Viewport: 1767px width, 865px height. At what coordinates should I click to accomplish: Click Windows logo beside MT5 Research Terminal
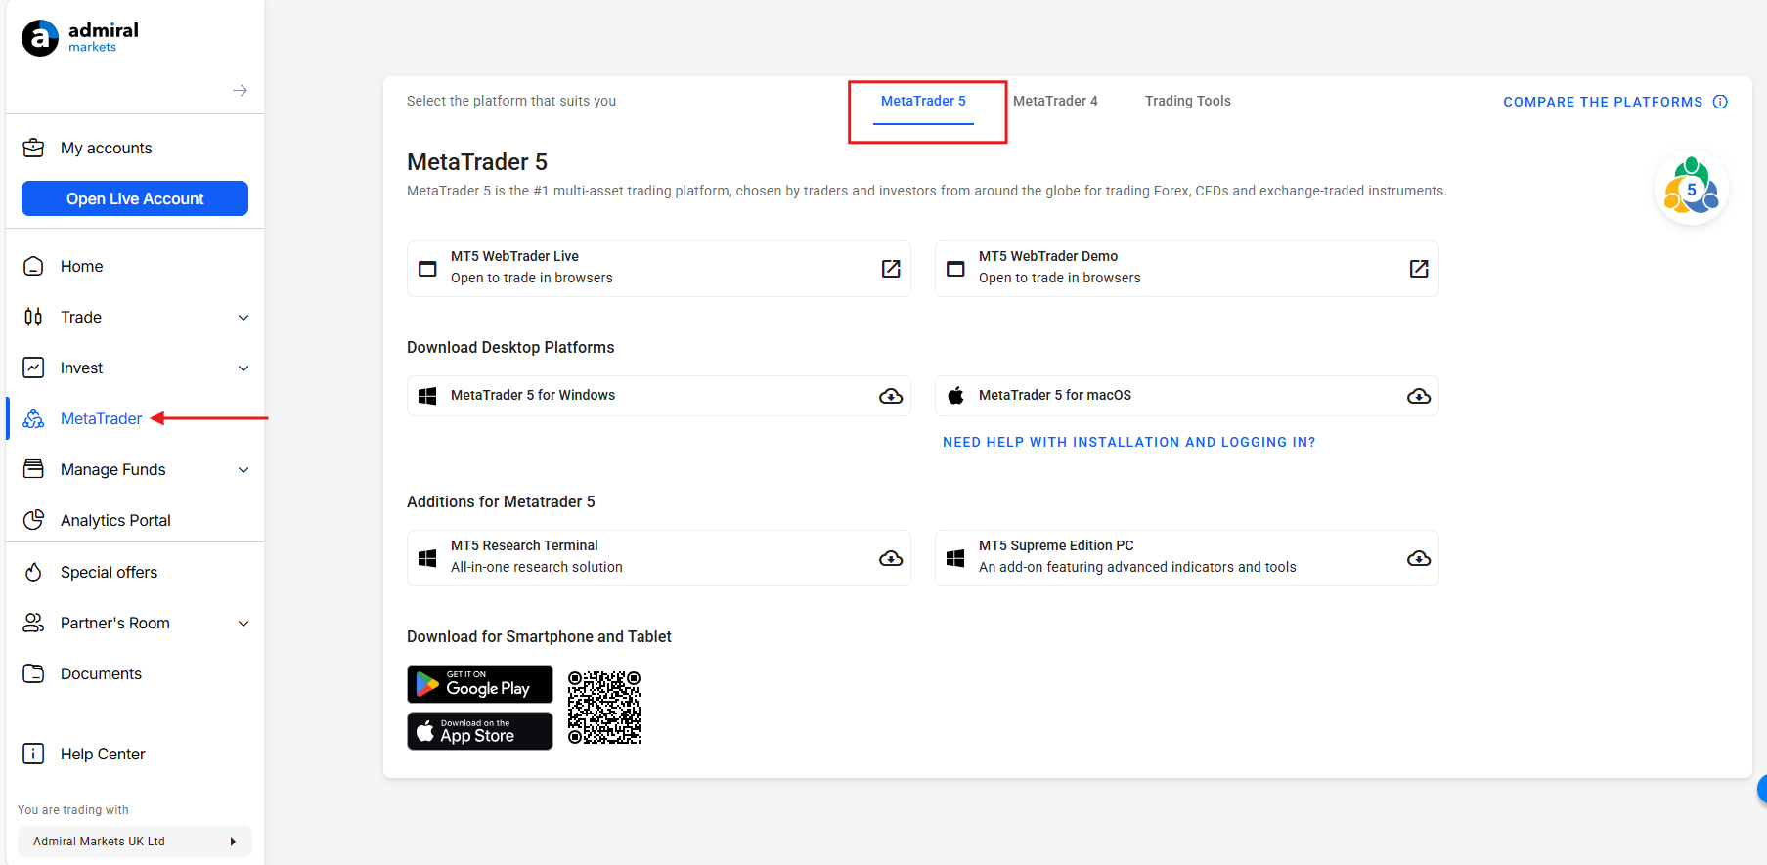pyautogui.click(x=427, y=558)
